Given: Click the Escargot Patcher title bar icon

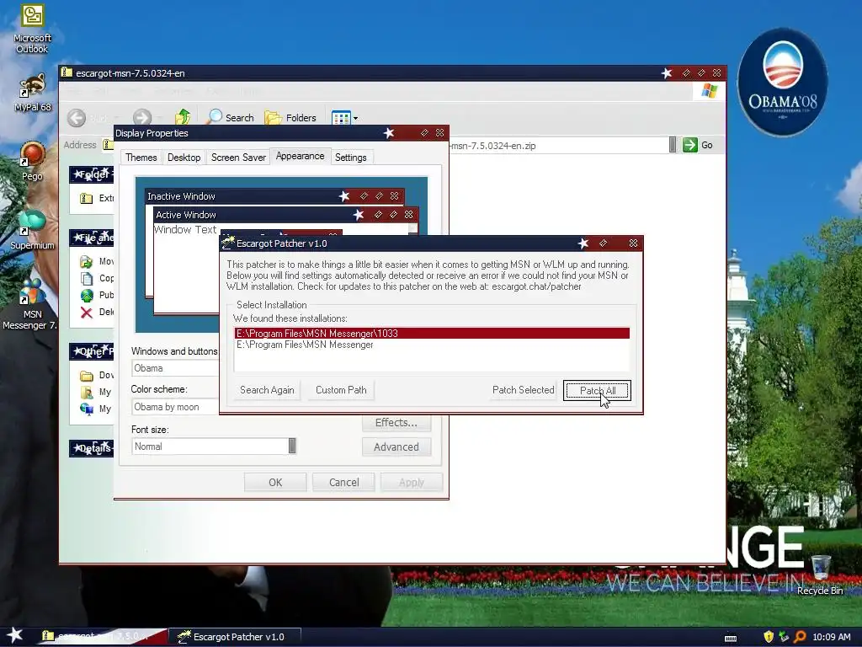Looking at the screenshot, I should [227, 243].
